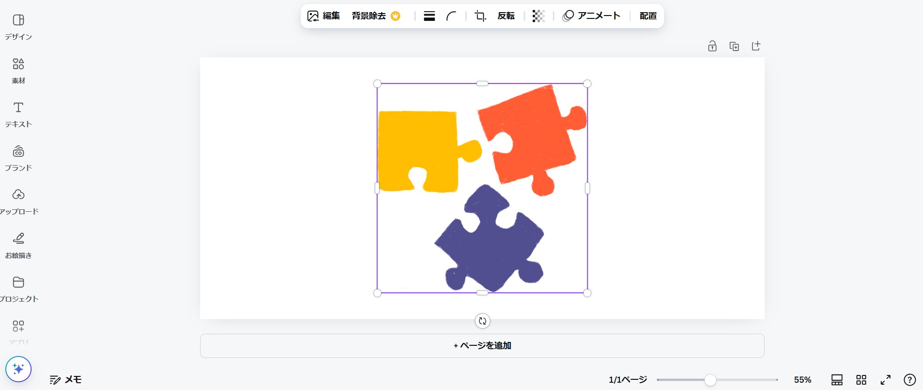Click 背景除去 background remover button

[376, 16]
